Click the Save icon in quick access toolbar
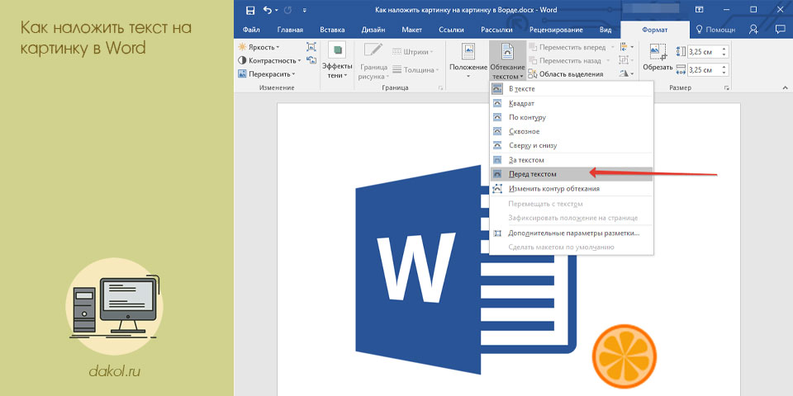 [x=249, y=10]
